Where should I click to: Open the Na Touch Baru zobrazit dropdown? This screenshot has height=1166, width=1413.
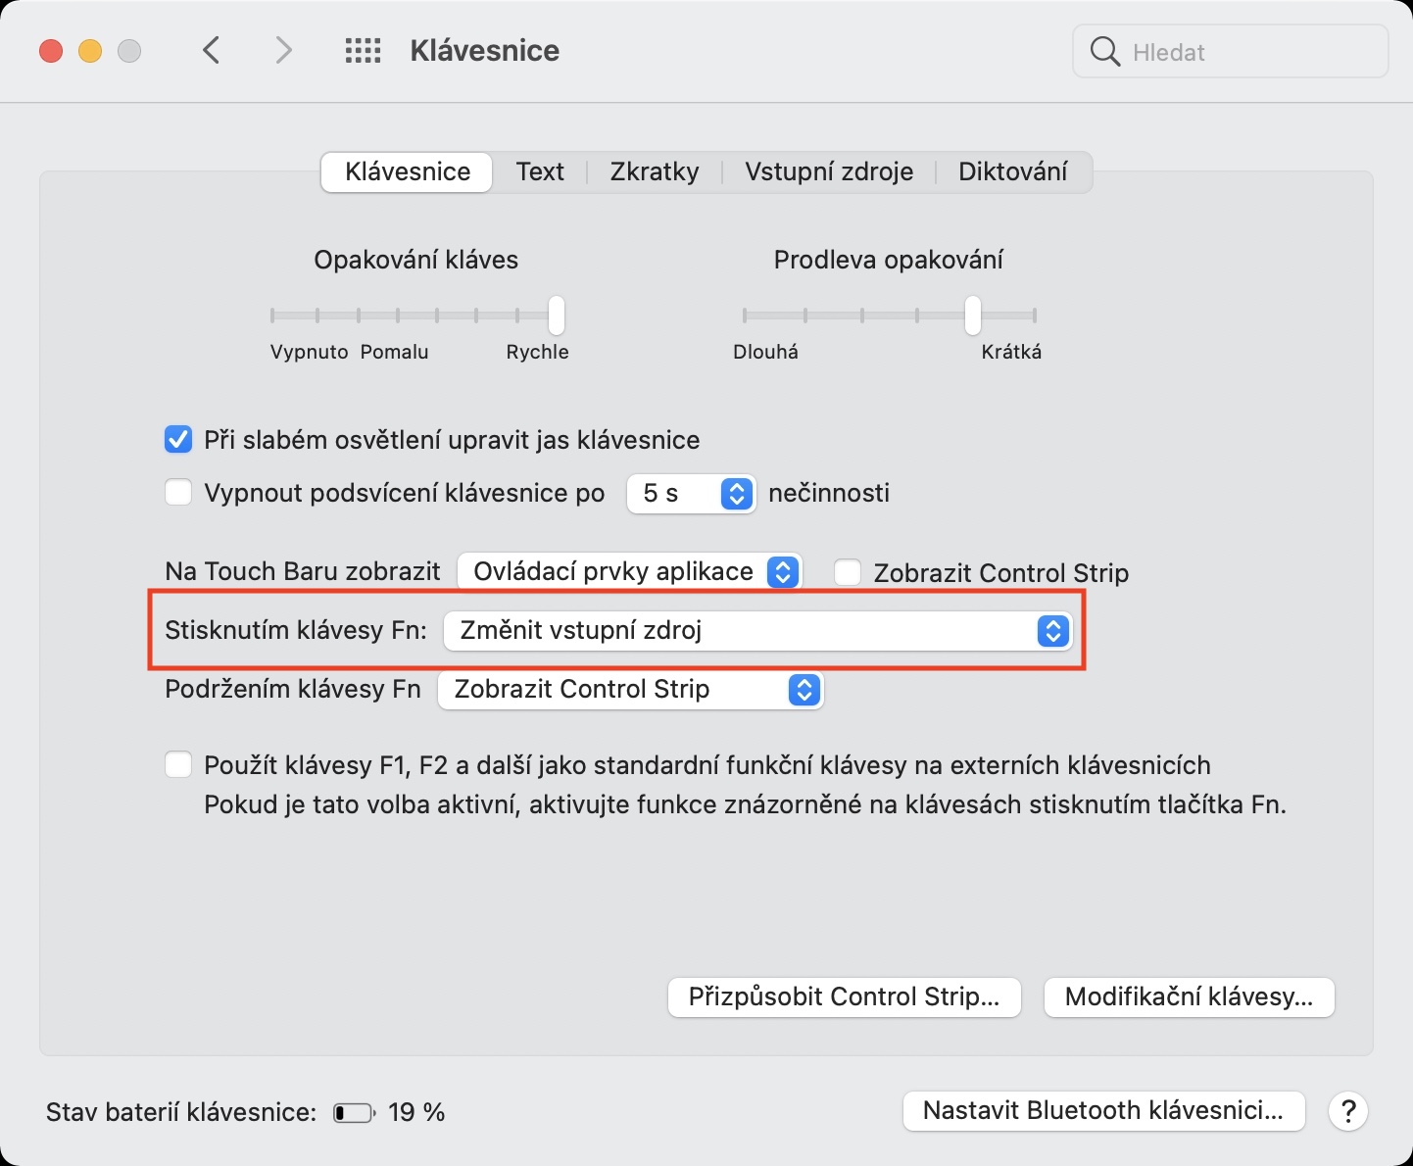(x=630, y=571)
